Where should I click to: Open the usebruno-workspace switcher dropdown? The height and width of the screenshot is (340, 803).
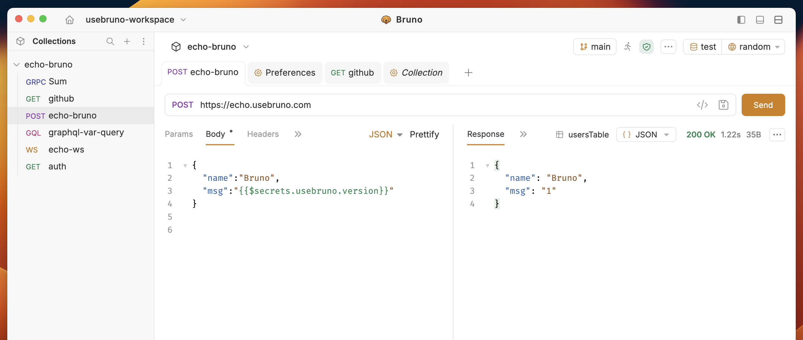tap(136, 20)
